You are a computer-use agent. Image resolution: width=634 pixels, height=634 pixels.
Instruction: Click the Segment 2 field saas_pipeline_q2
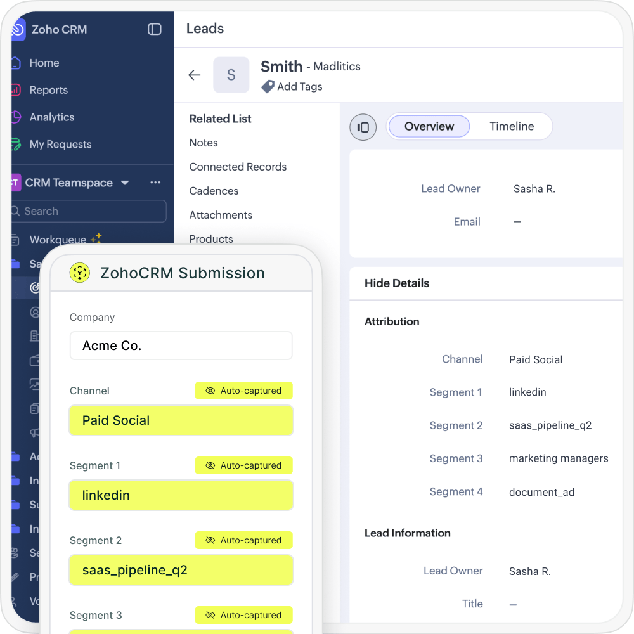[181, 570]
